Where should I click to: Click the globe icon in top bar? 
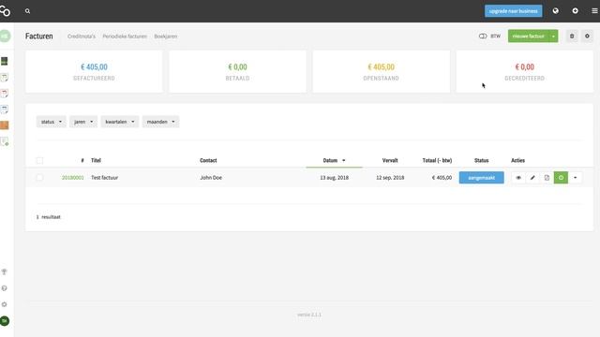(556, 11)
